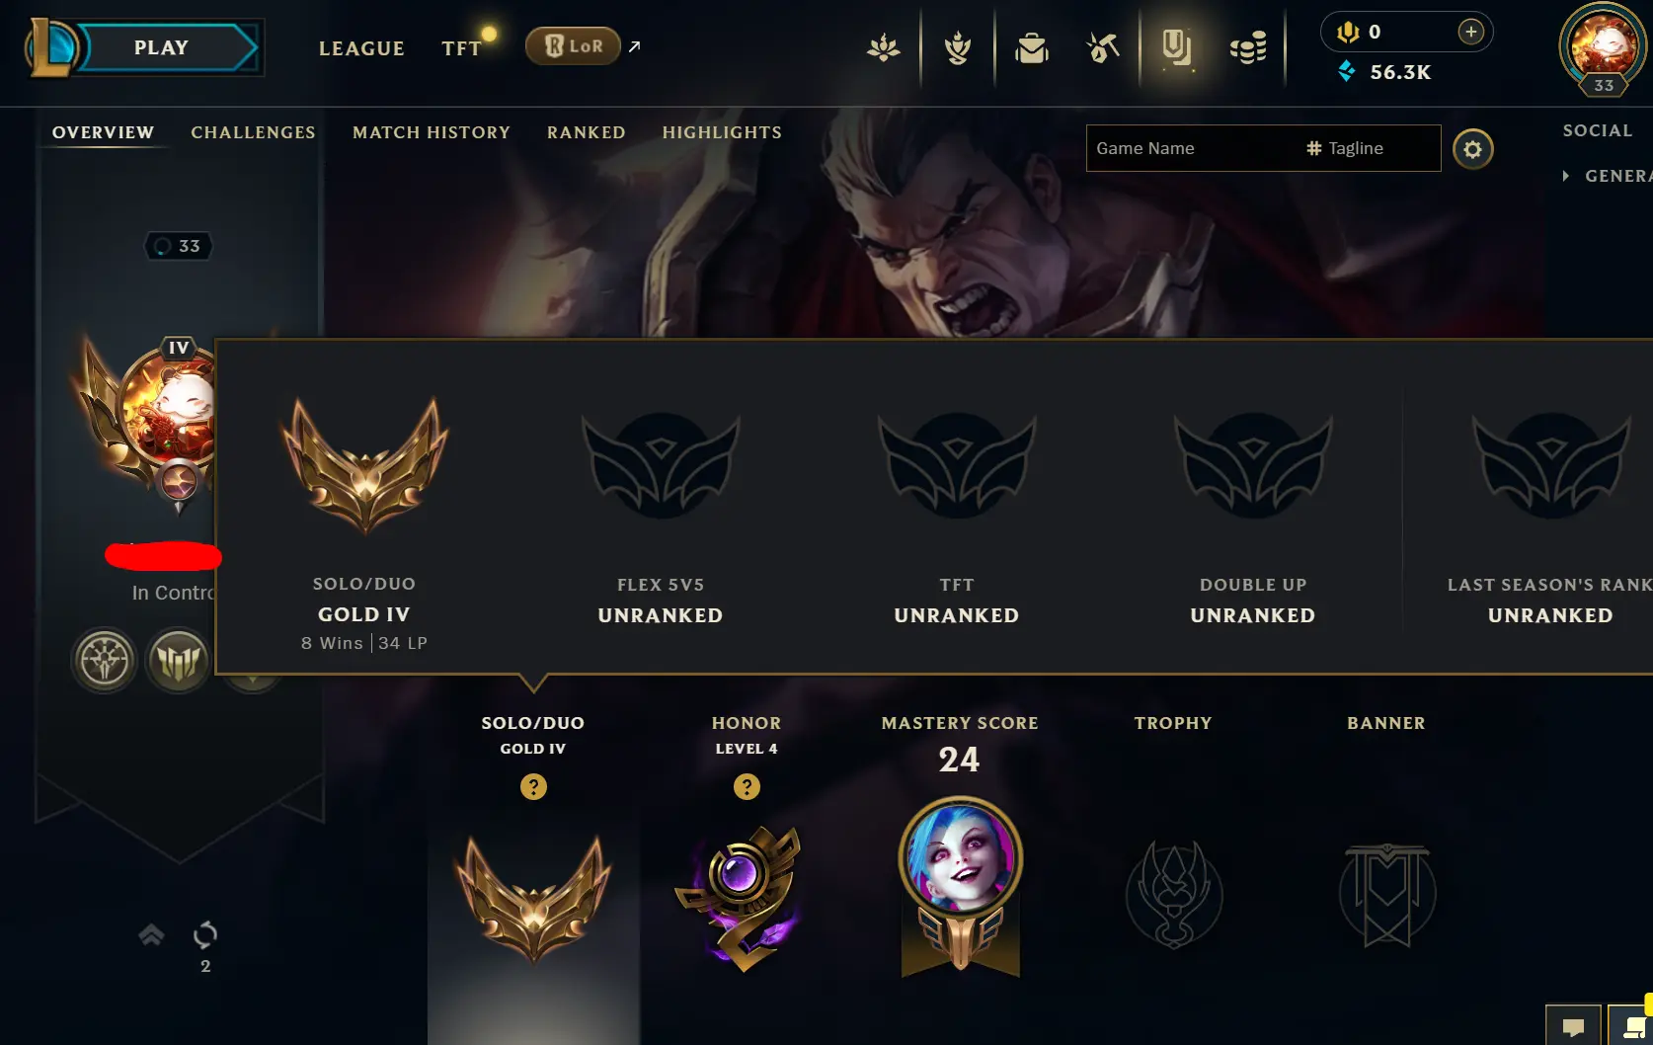Click the profile refresh arrows icon
The height and width of the screenshot is (1045, 1653).
point(205,934)
